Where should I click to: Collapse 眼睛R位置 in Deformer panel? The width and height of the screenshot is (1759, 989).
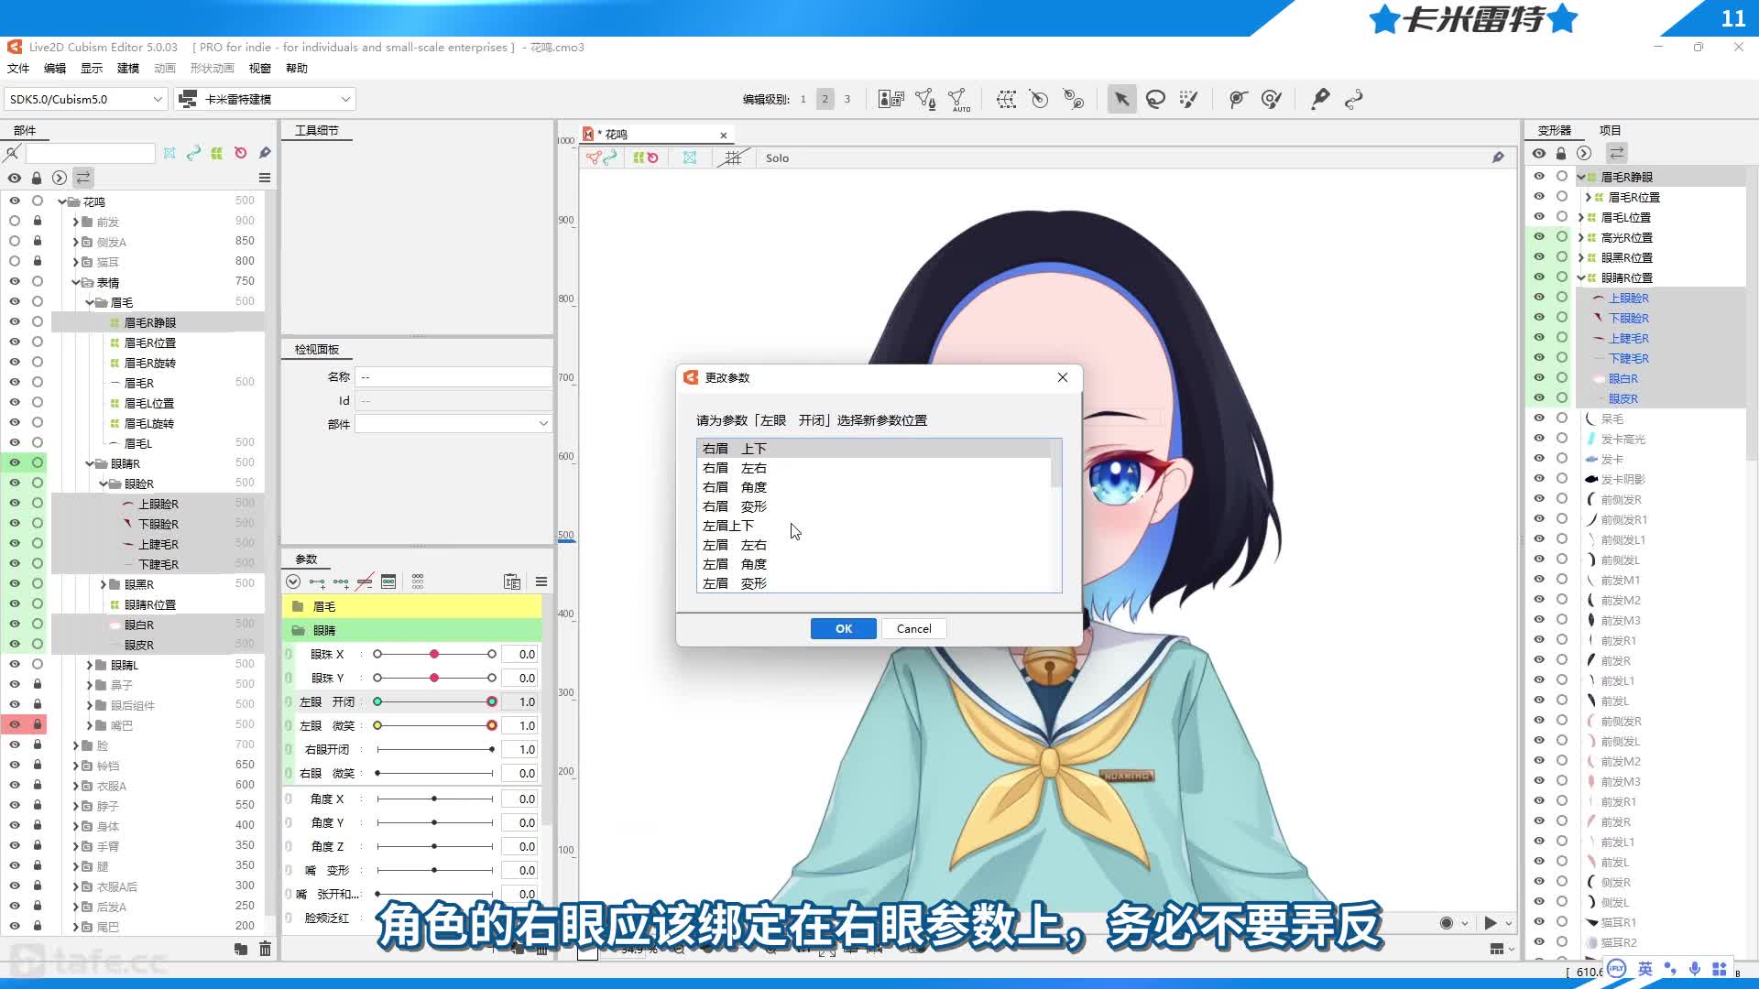(x=1581, y=277)
